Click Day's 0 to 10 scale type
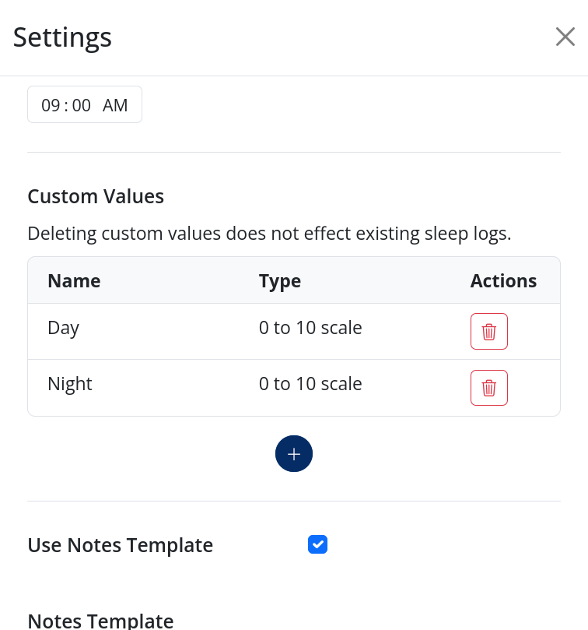The image size is (588, 630). tap(310, 328)
